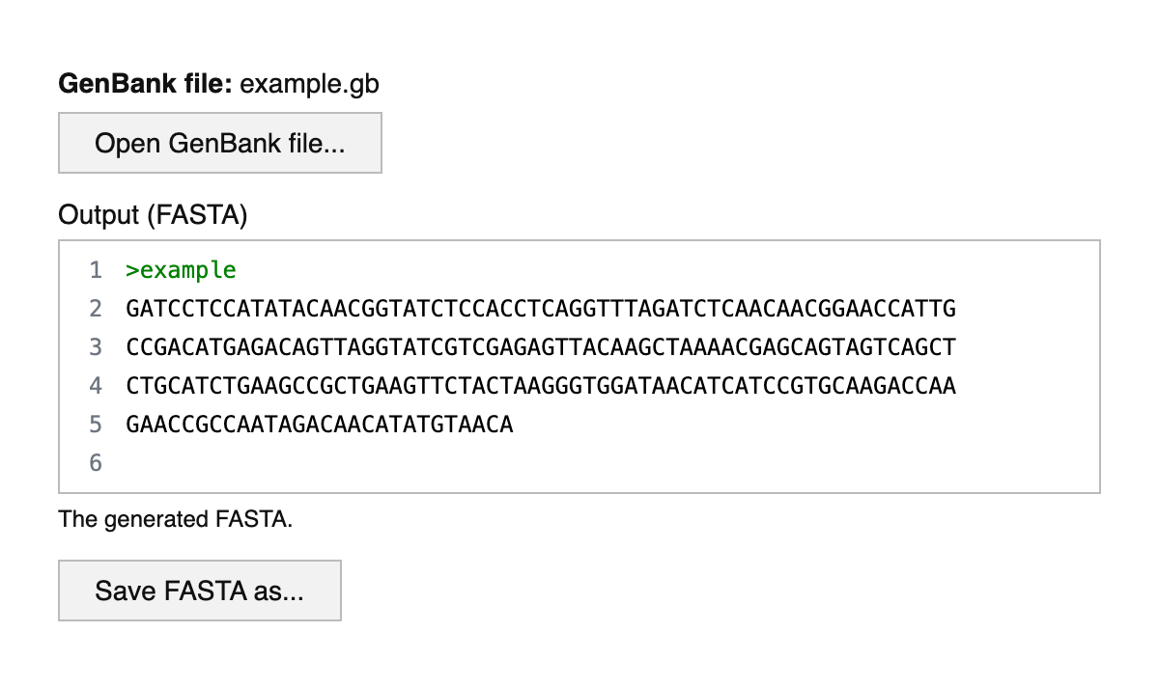Select line number 2 in the gutter
Image resolution: width=1159 pixels, height=687 pixels.
click(x=95, y=309)
